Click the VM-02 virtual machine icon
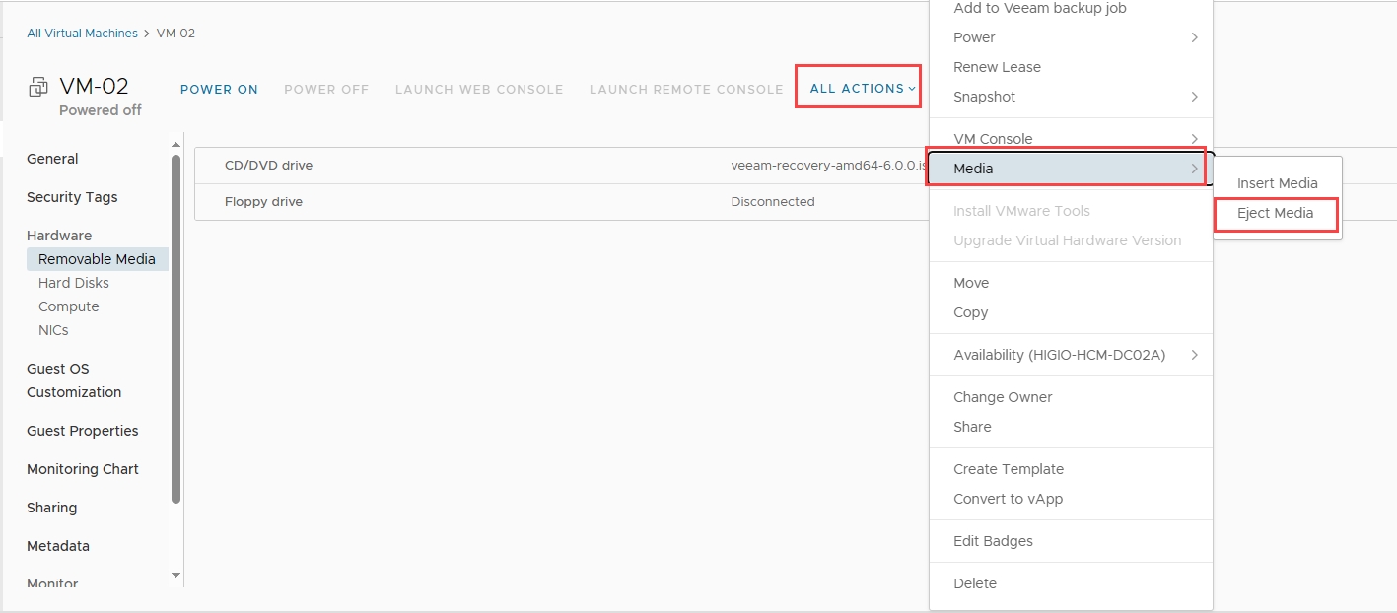Screen dimensions: 1397x613 tap(37, 88)
